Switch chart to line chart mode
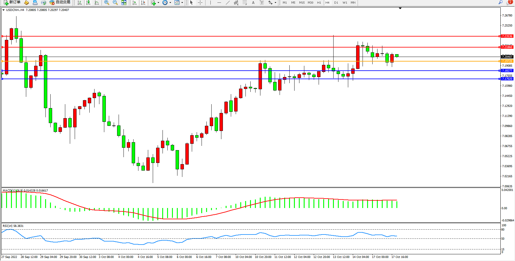Screen dimensions: 515x261 pyautogui.click(x=97, y=2)
